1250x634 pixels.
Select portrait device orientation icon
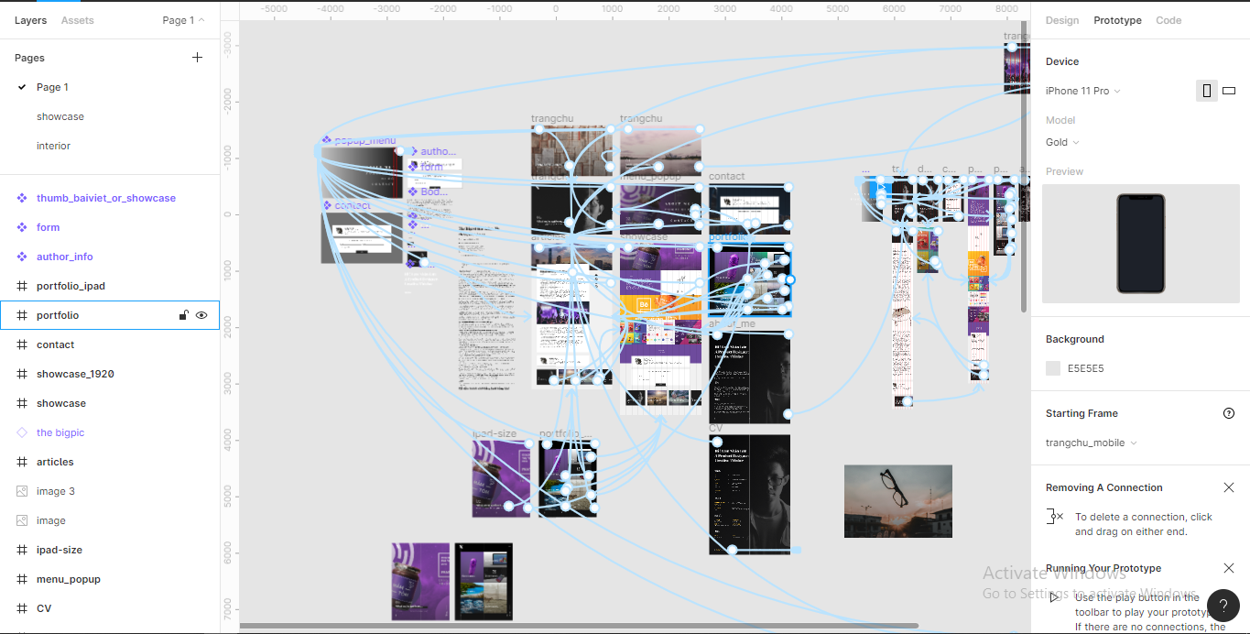coord(1206,91)
